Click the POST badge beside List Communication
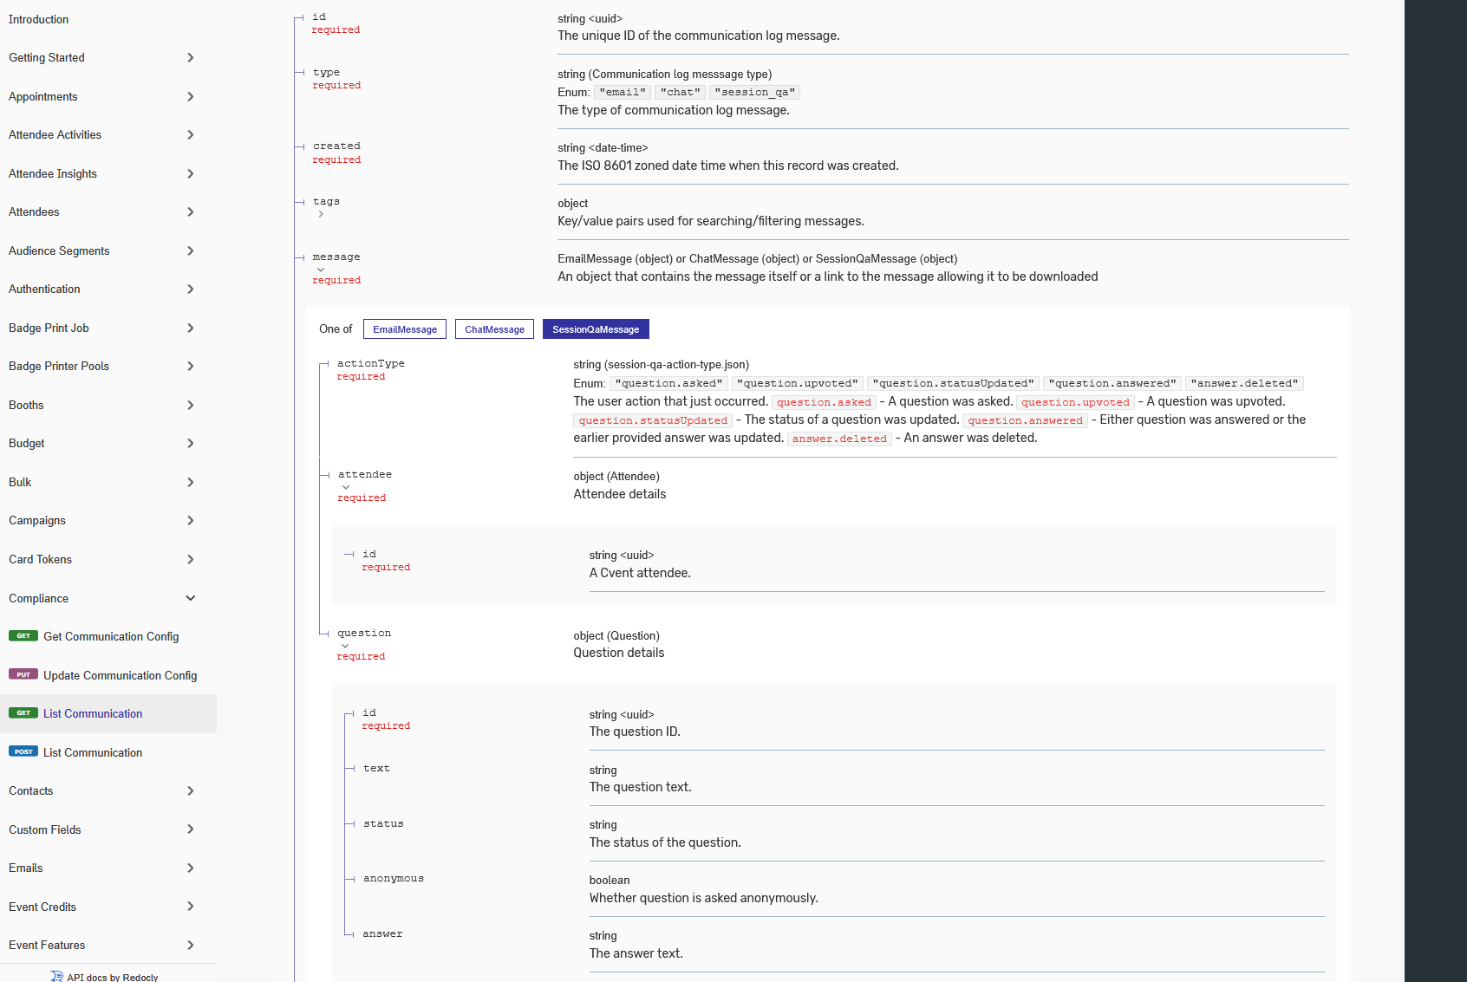The height and width of the screenshot is (982, 1467). point(23,751)
